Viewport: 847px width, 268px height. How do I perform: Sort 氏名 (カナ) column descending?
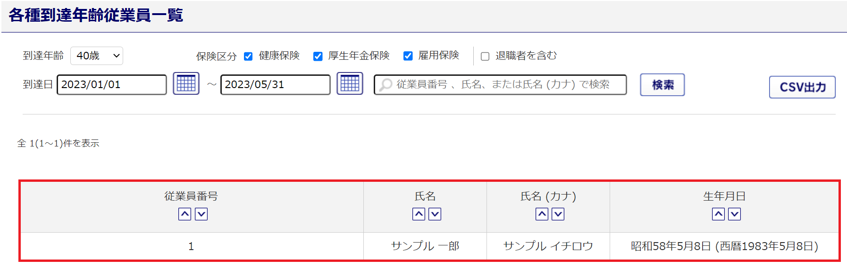[x=558, y=214]
